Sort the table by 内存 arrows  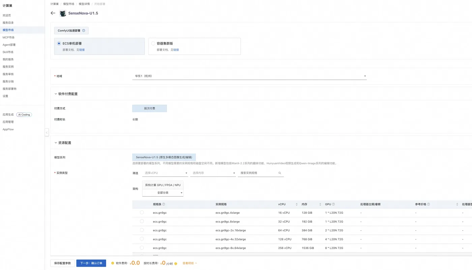tap(320, 204)
